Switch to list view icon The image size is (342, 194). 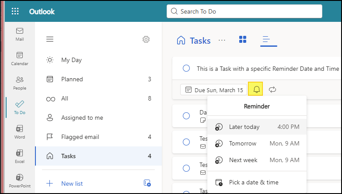pyautogui.click(x=266, y=39)
